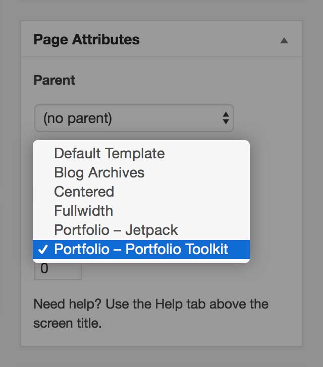The height and width of the screenshot is (367, 323).
Task: Open the "(no parent)" Parent dropdown
Action: [x=134, y=118]
